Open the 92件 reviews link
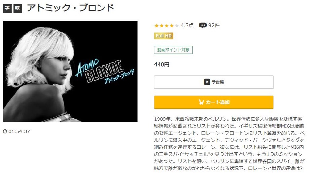This screenshot has height=175, width=309. [214, 25]
